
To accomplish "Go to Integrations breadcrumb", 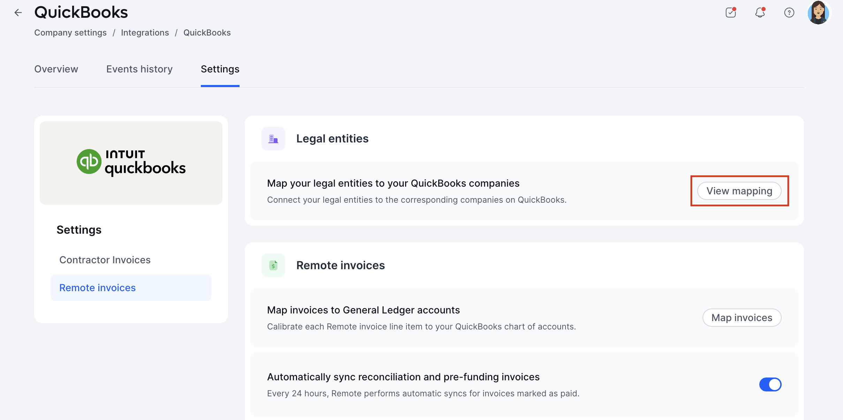I will point(145,33).
